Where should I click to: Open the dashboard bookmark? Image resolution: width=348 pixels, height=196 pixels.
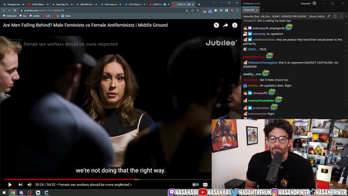click(x=10, y=16)
